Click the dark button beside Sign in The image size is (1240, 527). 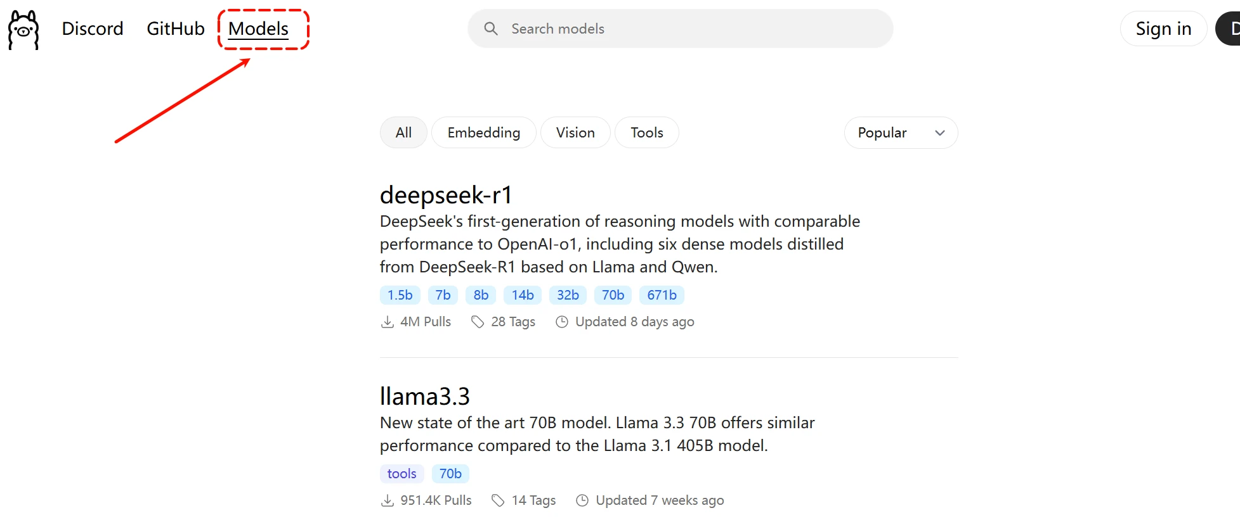click(1229, 29)
